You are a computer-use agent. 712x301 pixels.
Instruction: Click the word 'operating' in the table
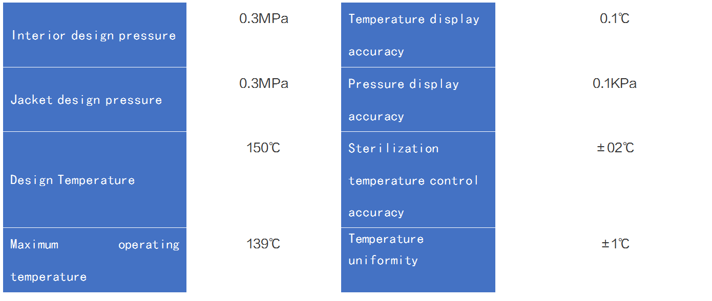(149, 245)
